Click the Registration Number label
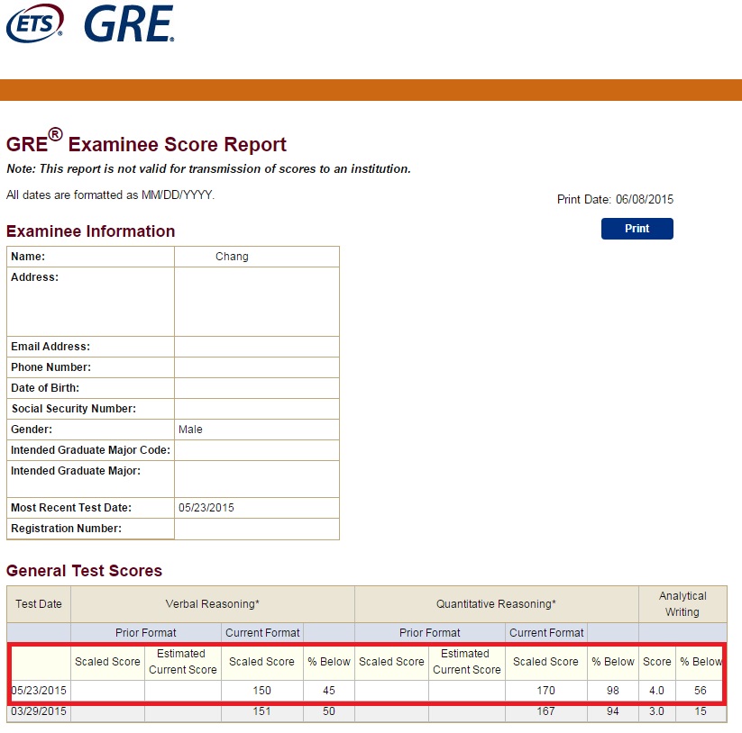 click(x=66, y=529)
